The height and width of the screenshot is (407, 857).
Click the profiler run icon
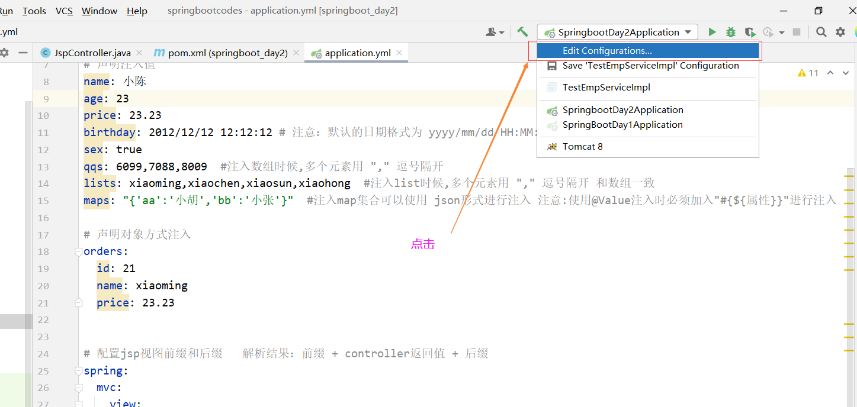coord(768,32)
